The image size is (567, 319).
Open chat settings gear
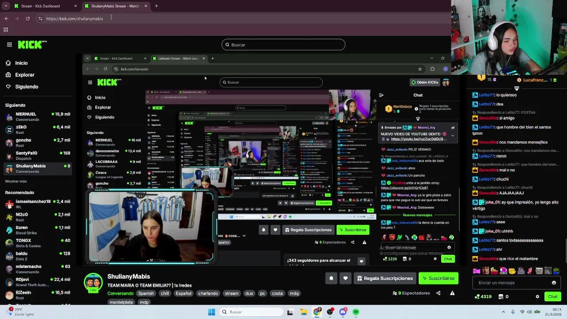click(537, 297)
